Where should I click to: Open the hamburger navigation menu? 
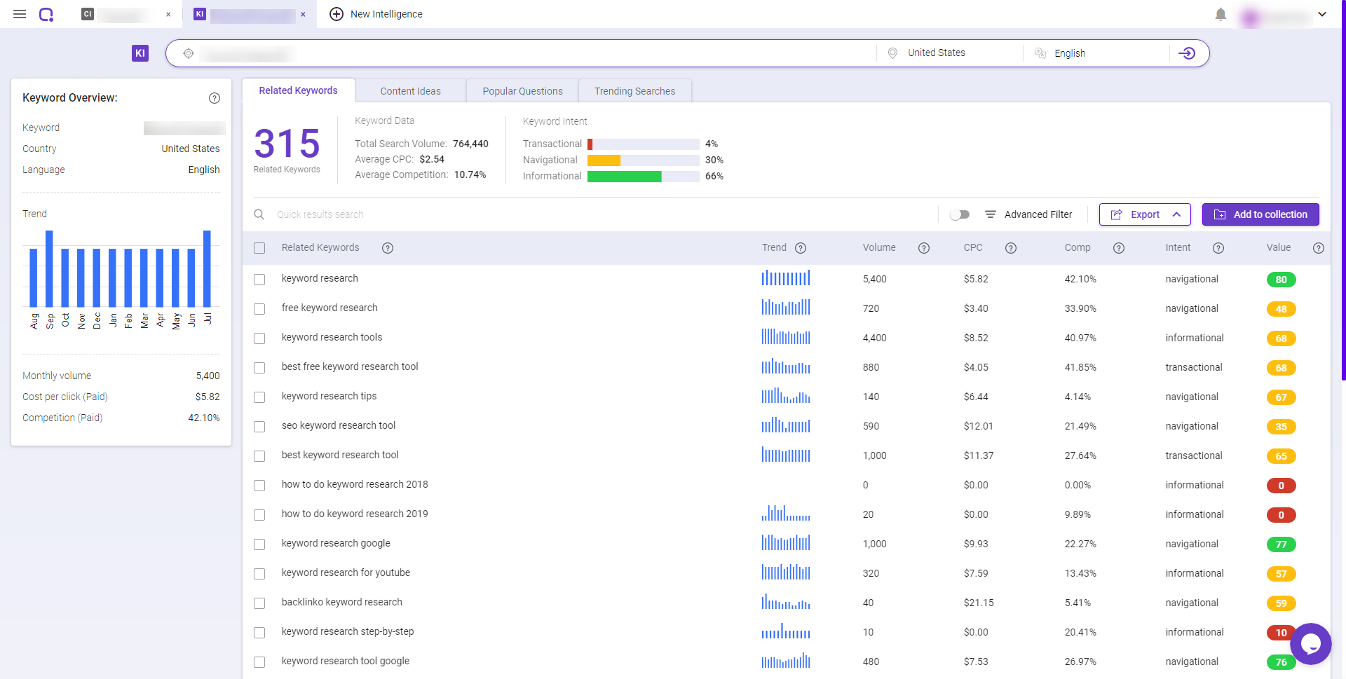(x=19, y=14)
